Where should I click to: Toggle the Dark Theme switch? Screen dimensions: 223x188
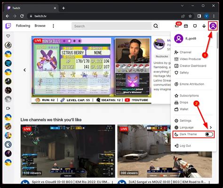(x=209, y=134)
